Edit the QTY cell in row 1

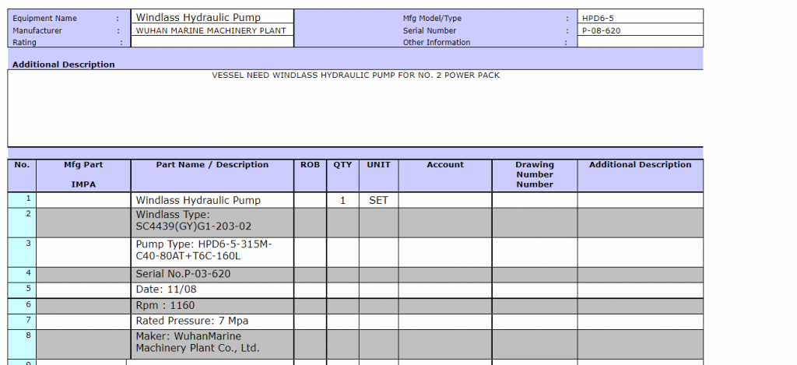click(342, 200)
